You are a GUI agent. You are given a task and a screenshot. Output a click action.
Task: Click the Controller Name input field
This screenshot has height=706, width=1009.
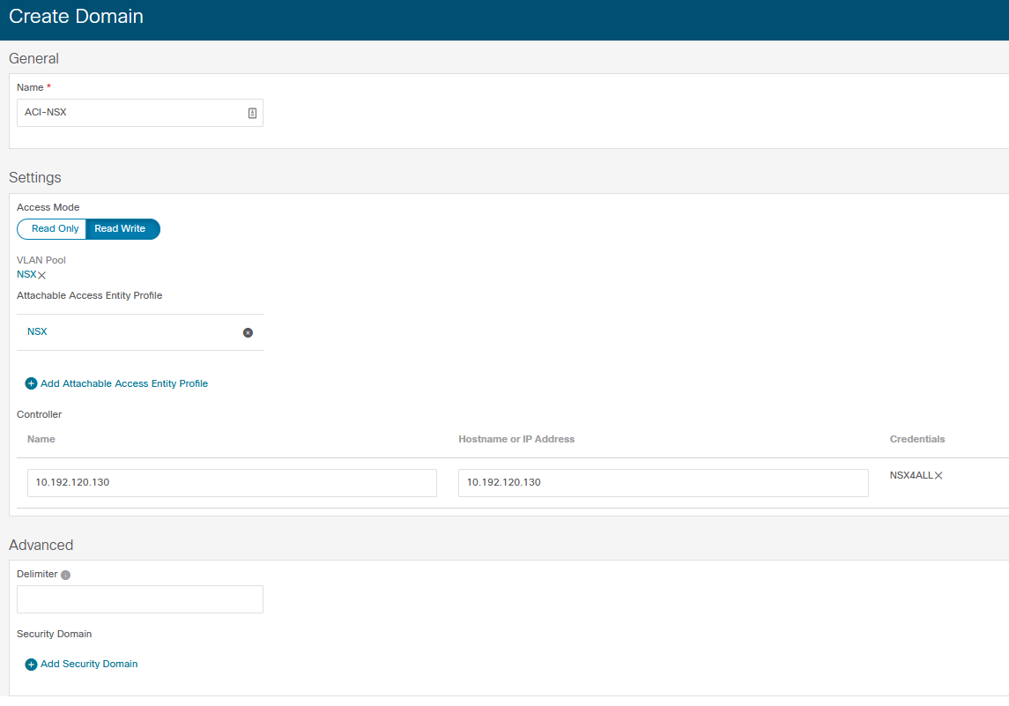pyautogui.click(x=232, y=483)
